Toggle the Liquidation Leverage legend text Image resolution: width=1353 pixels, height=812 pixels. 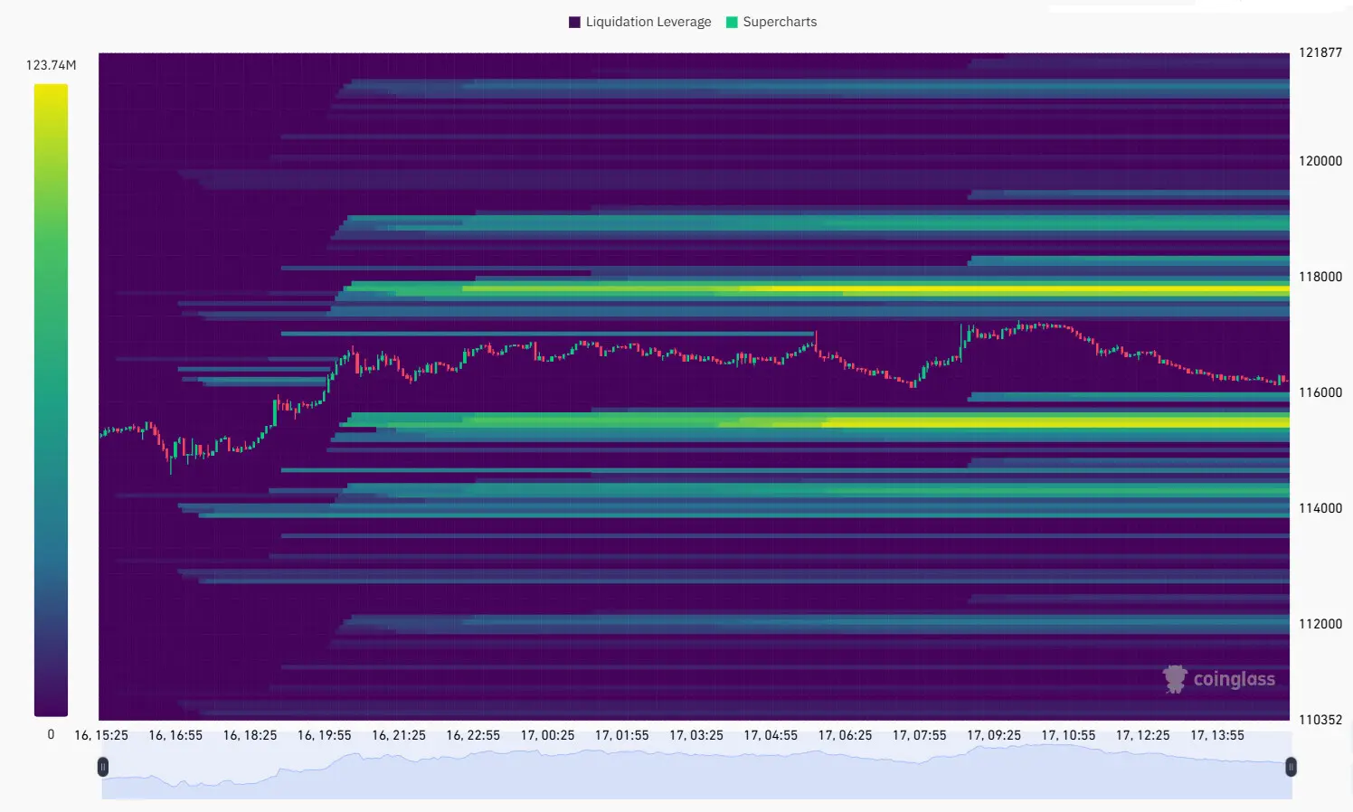pos(648,22)
